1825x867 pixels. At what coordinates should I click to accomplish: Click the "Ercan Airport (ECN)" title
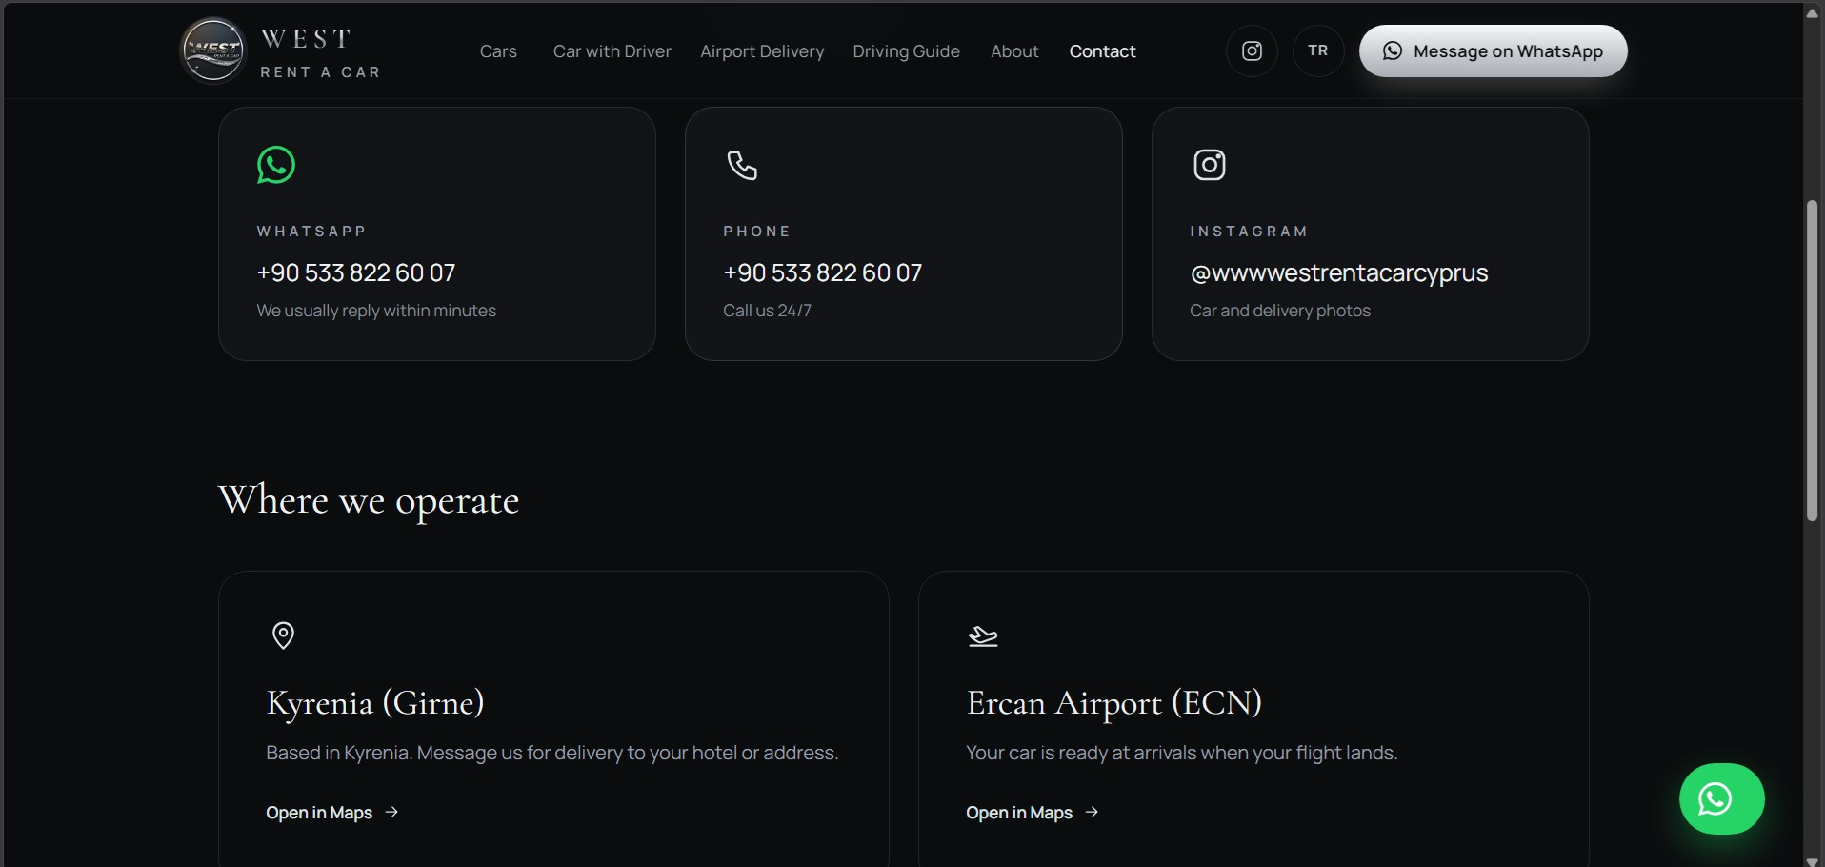point(1114,703)
